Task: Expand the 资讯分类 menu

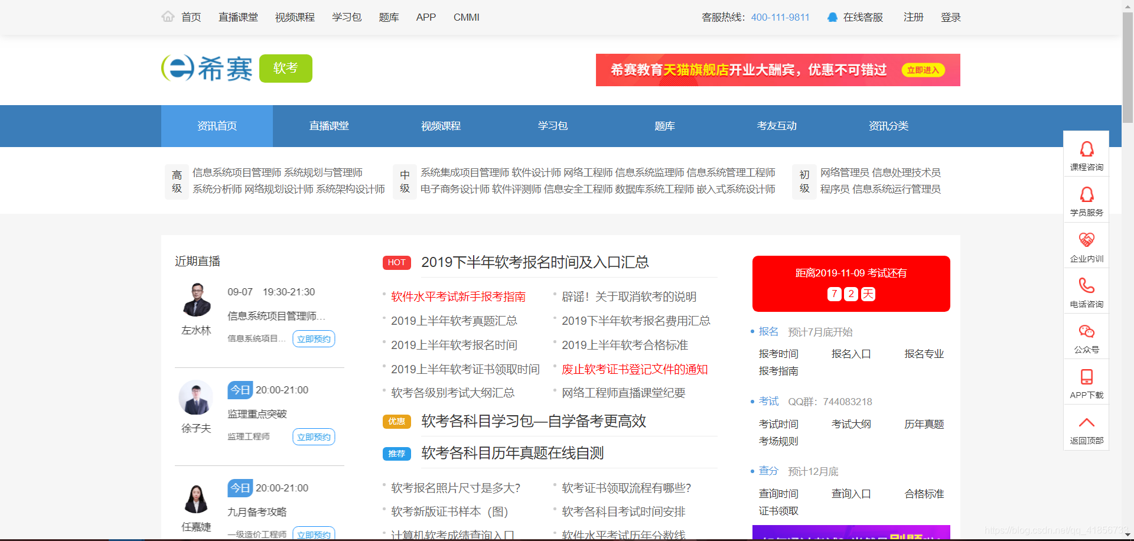Action: pyautogui.click(x=888, y=126)
